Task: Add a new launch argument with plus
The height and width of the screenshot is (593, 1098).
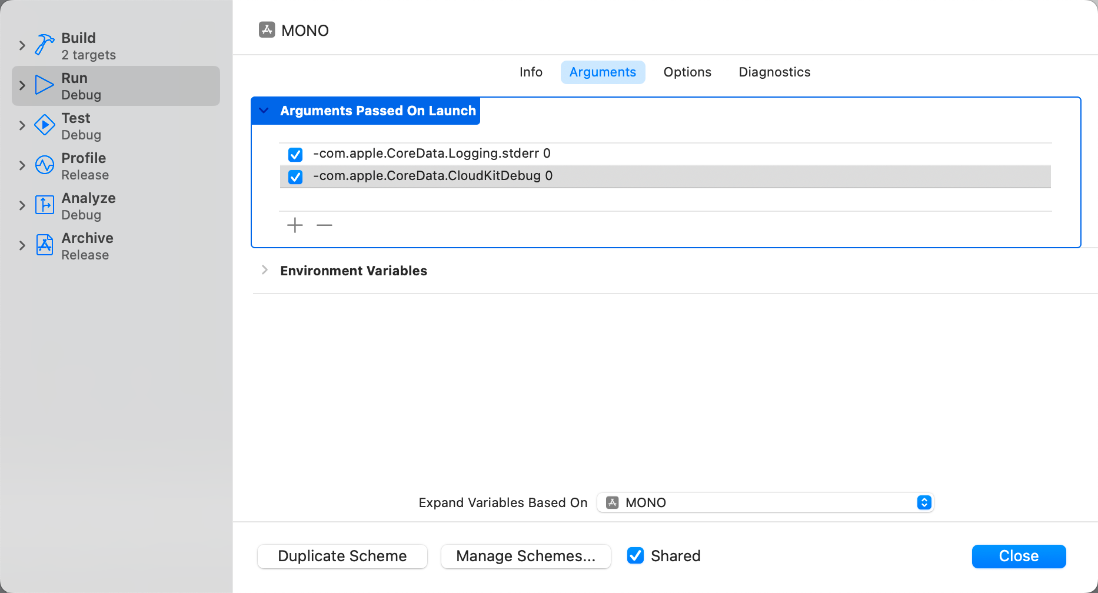Action: [x=295, y=225]
